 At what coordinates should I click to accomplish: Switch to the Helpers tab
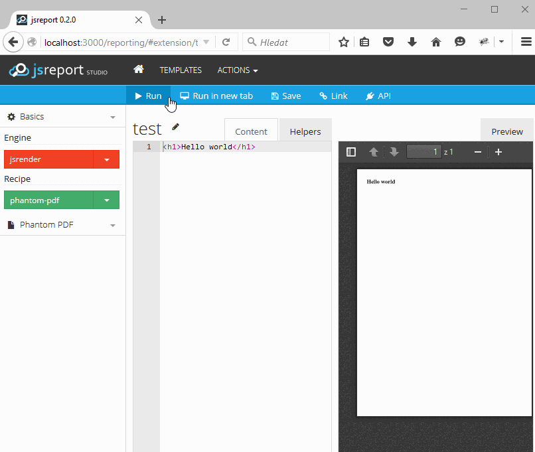coord(305,131)
